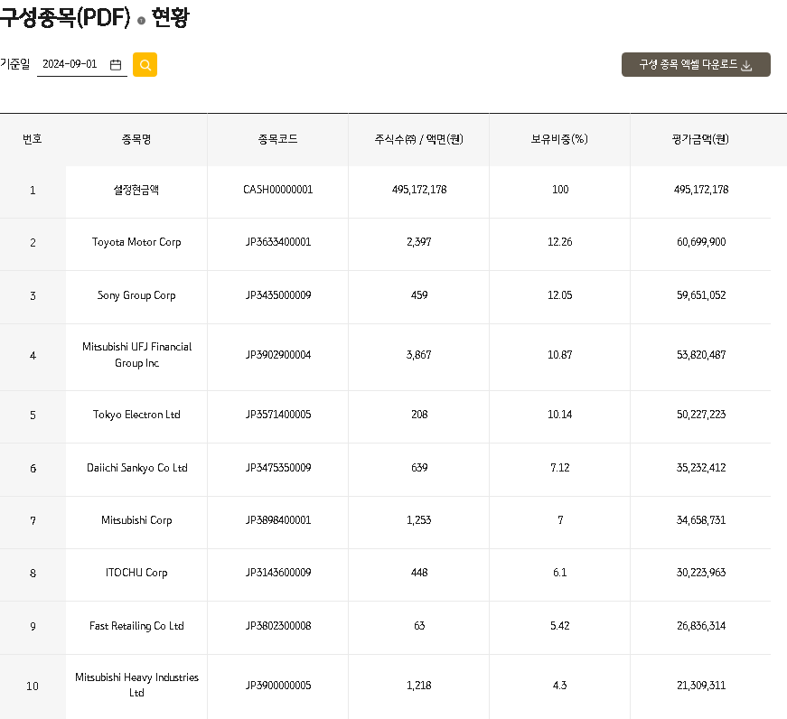Click the download arrow icon in Excel button

tap(747, 66)
